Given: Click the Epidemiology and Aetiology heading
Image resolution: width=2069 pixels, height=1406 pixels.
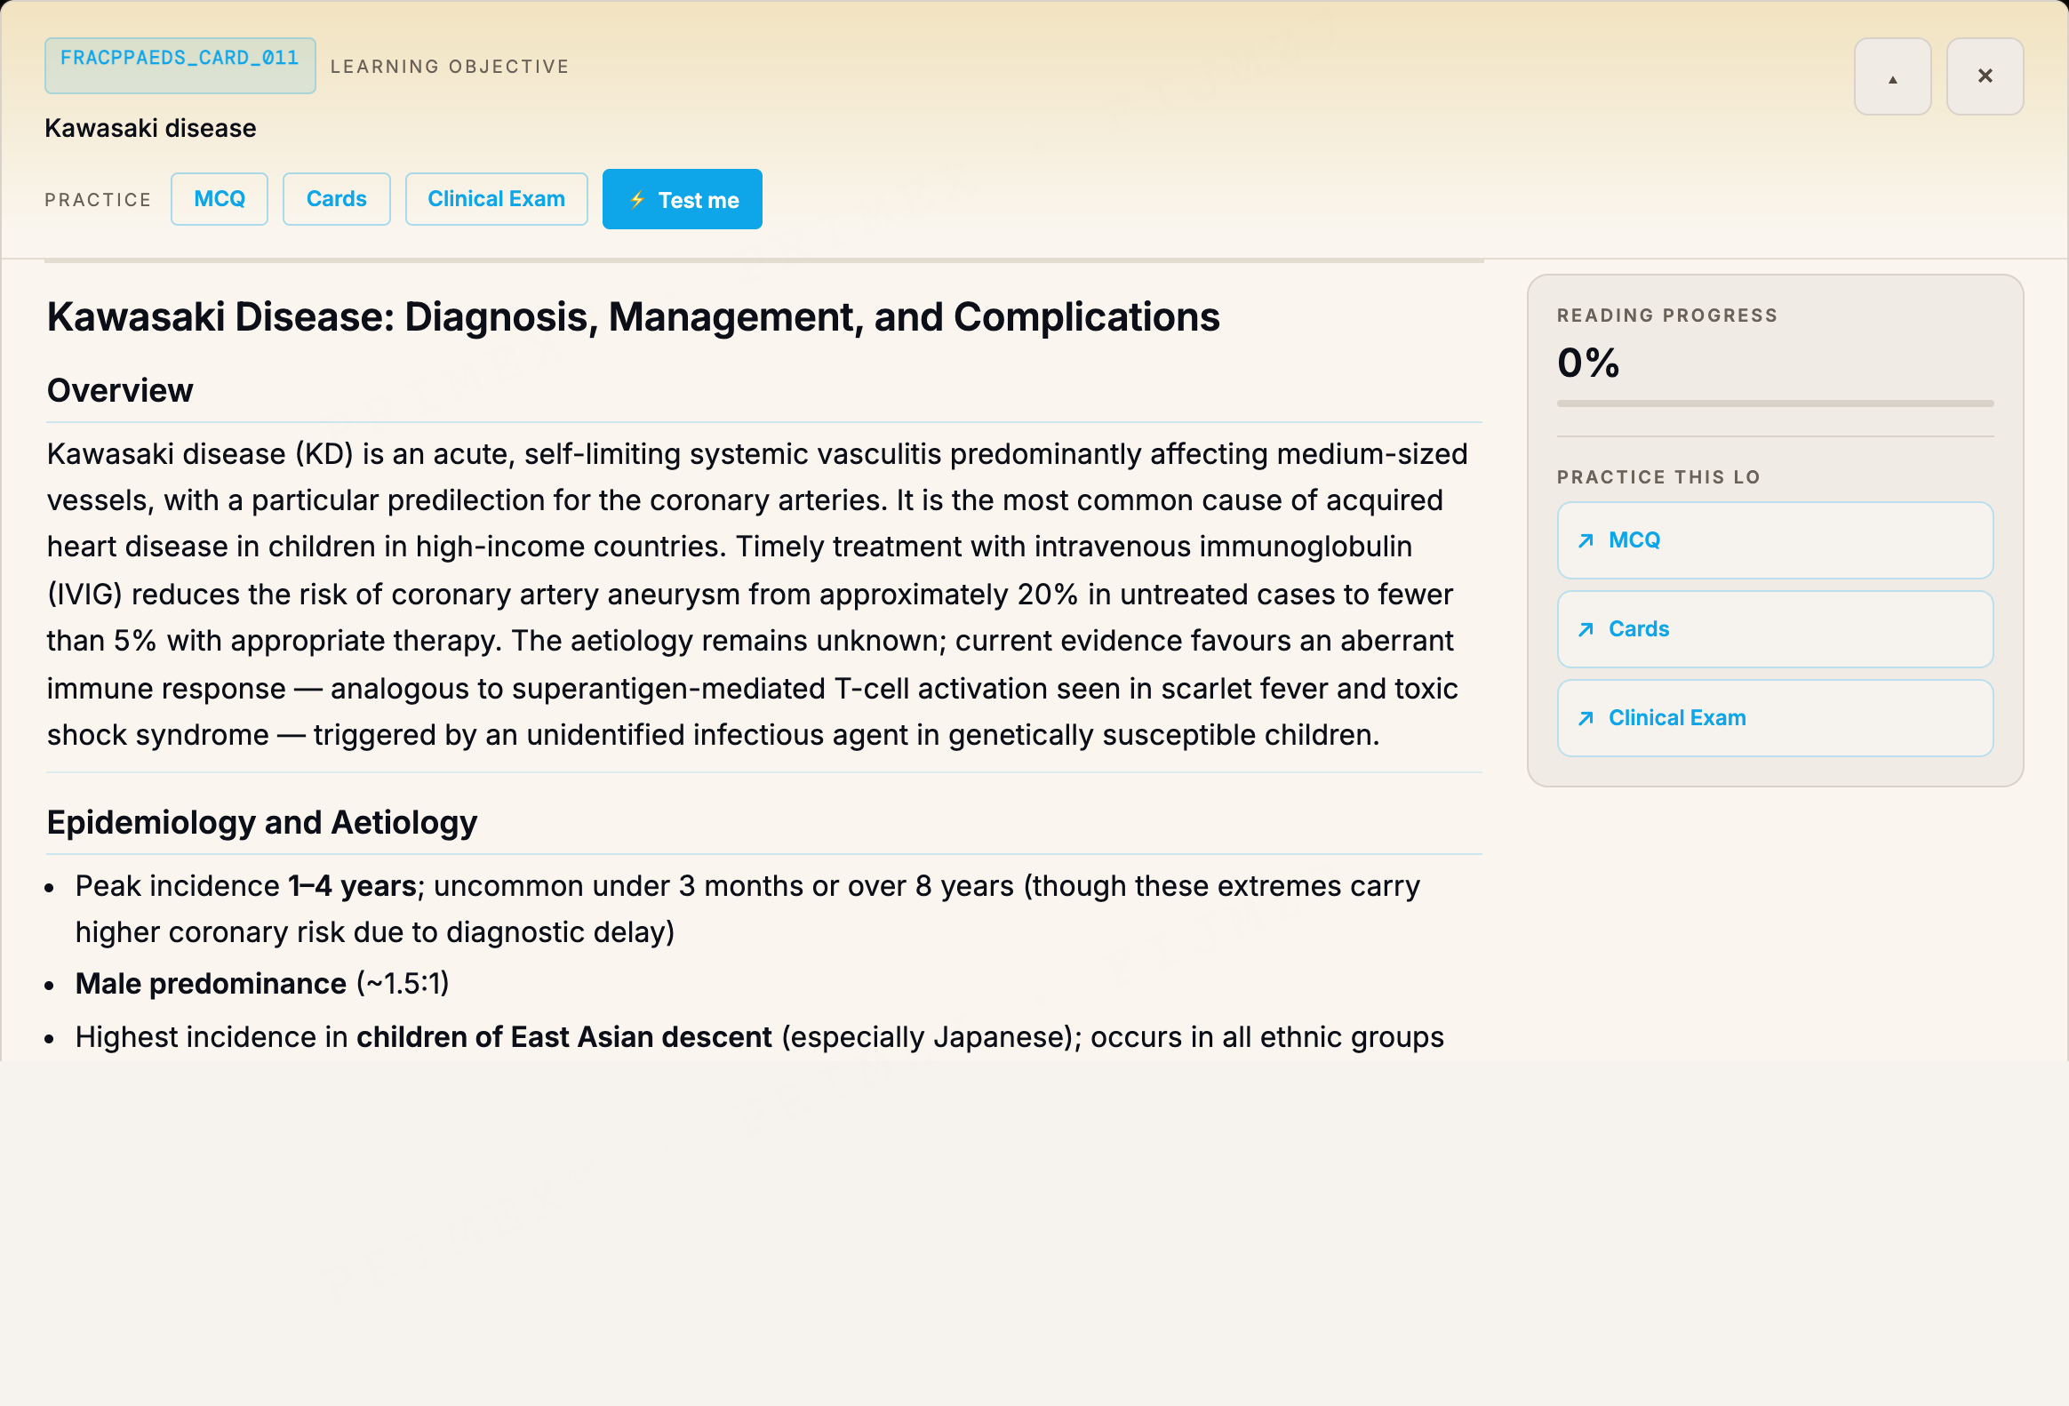Looking at the screenshot, I should (x=262, y=823).
